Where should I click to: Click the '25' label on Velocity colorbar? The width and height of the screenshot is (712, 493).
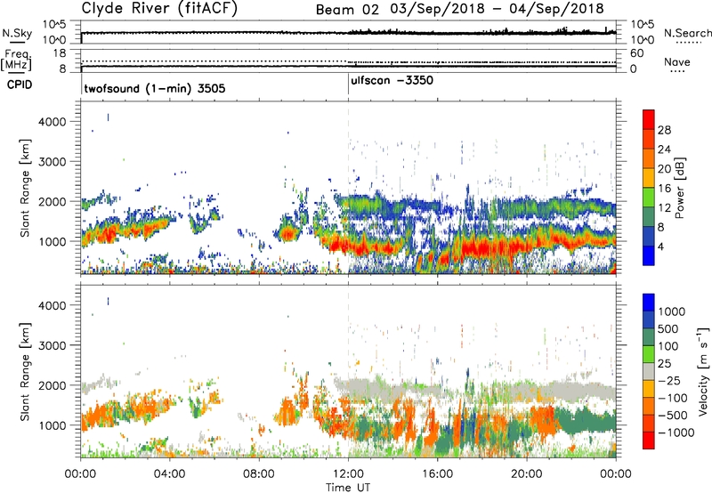click(665, 363)
